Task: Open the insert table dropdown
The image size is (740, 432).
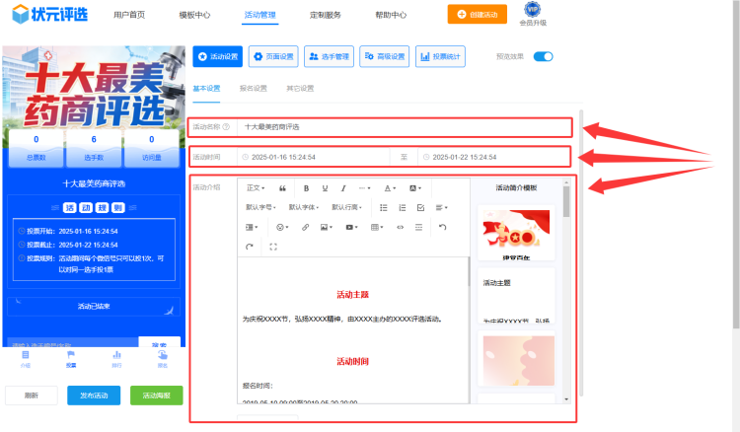Action: click(x=377, y=227)
